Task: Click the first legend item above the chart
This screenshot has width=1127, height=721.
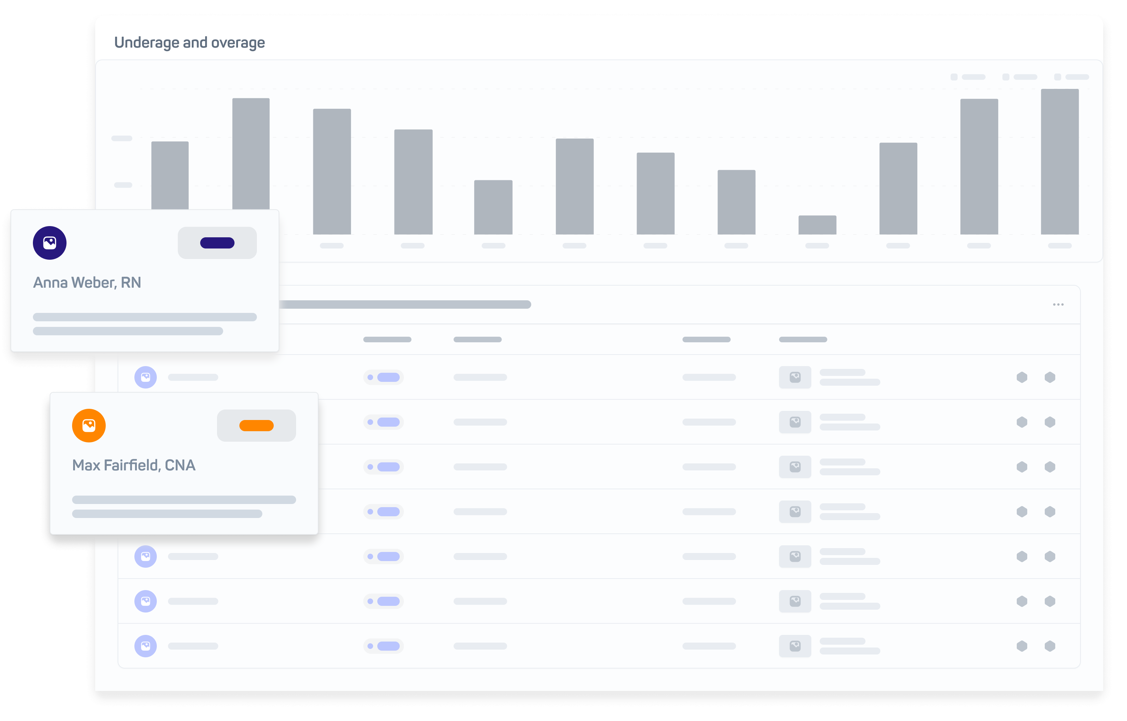Action: [968, 77]
